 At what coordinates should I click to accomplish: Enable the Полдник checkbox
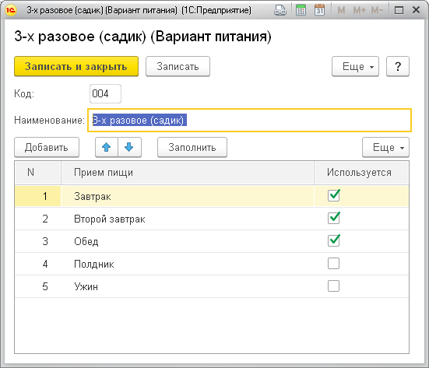click(333, 264)
